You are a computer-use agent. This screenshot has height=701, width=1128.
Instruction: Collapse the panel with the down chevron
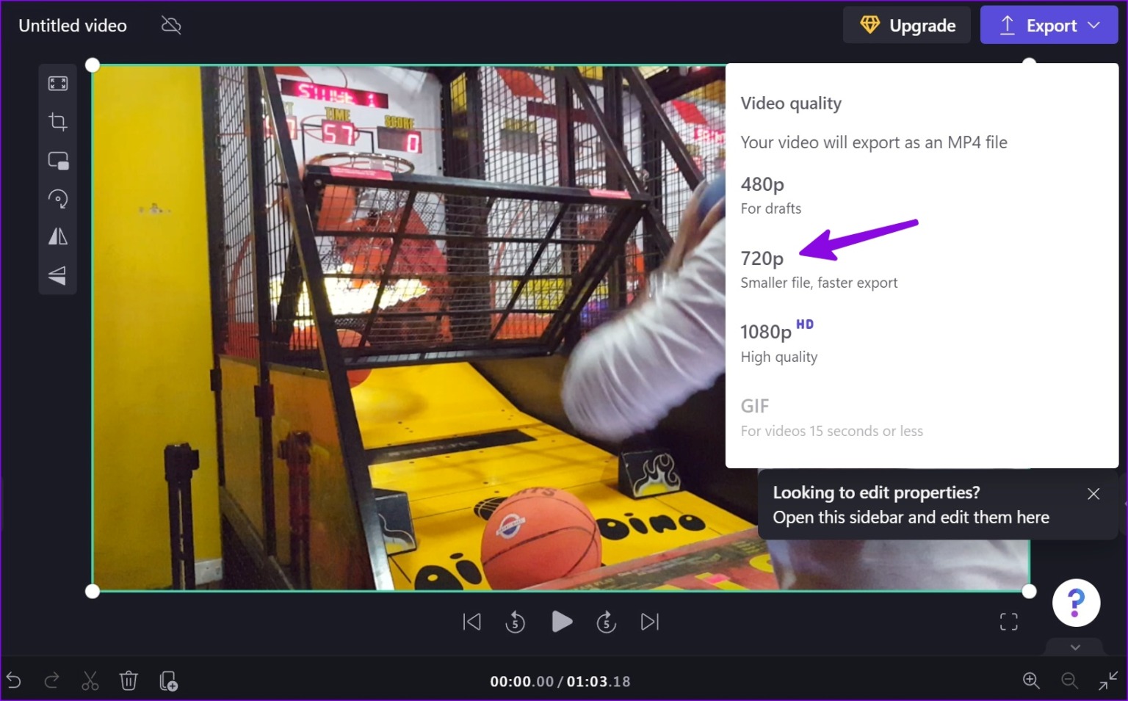click(x=1074, y=647)
